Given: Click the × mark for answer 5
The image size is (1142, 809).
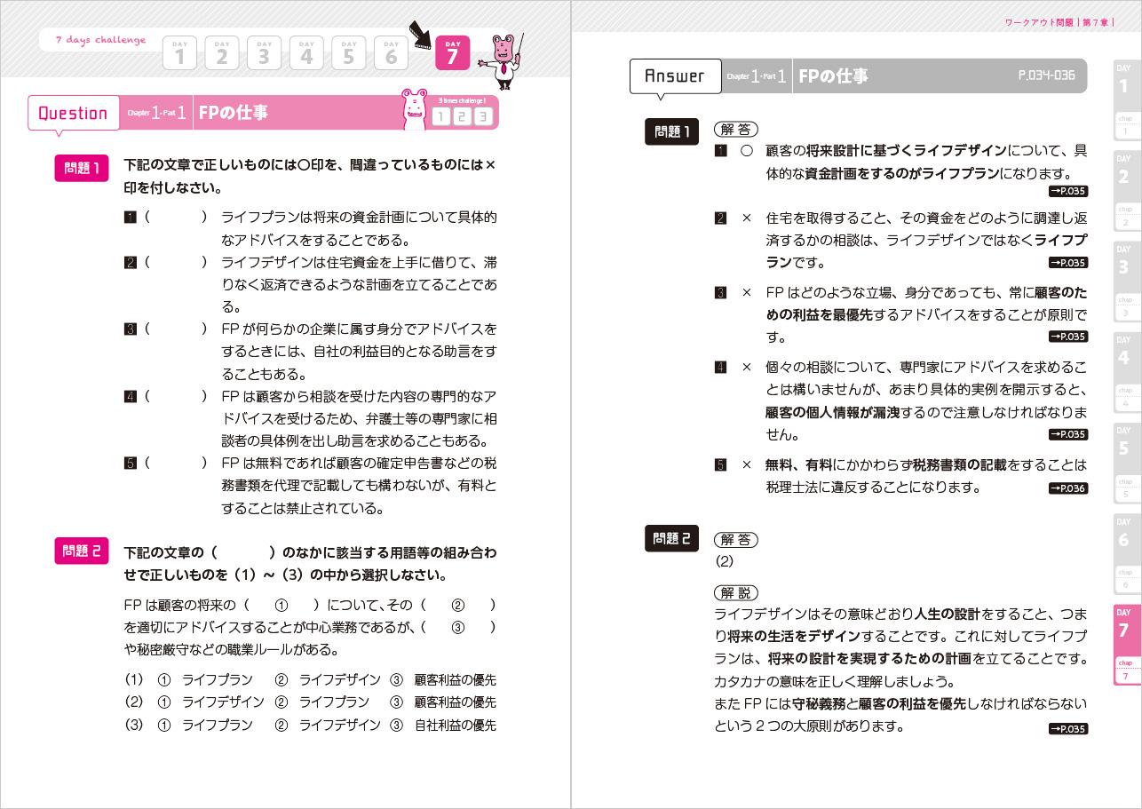Looking at the screenshot, I should tap(747, 464).
